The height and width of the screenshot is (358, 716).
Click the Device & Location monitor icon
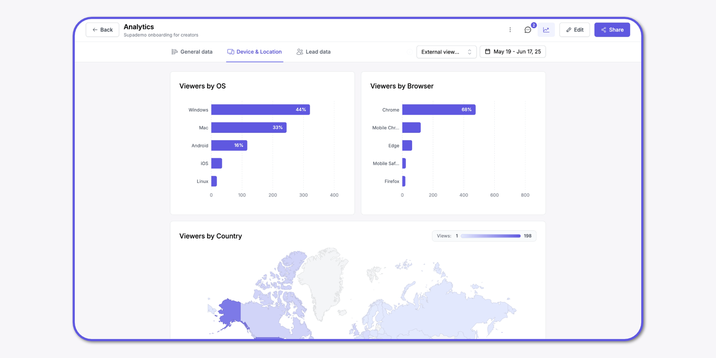pyautogui.click(x=230, y=52)
